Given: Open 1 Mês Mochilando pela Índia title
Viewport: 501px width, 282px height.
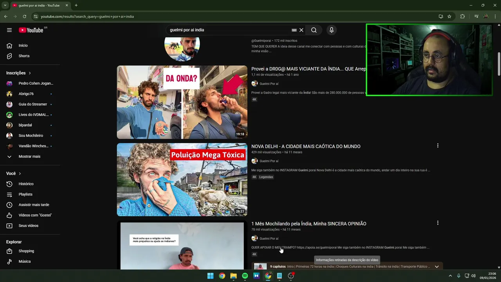Looking at the screenshot, I should pos(309,224).
